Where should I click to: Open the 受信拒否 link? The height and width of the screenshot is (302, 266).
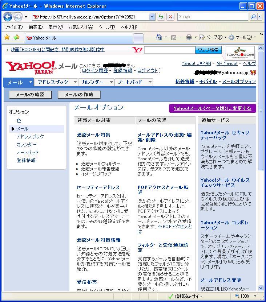tap(87, 282)
